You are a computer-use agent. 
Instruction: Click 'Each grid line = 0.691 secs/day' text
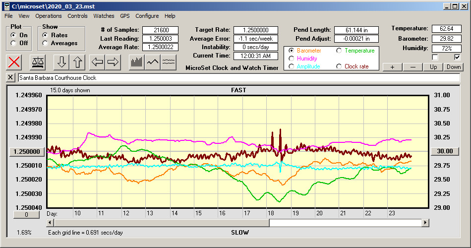(x=85, y=232)
